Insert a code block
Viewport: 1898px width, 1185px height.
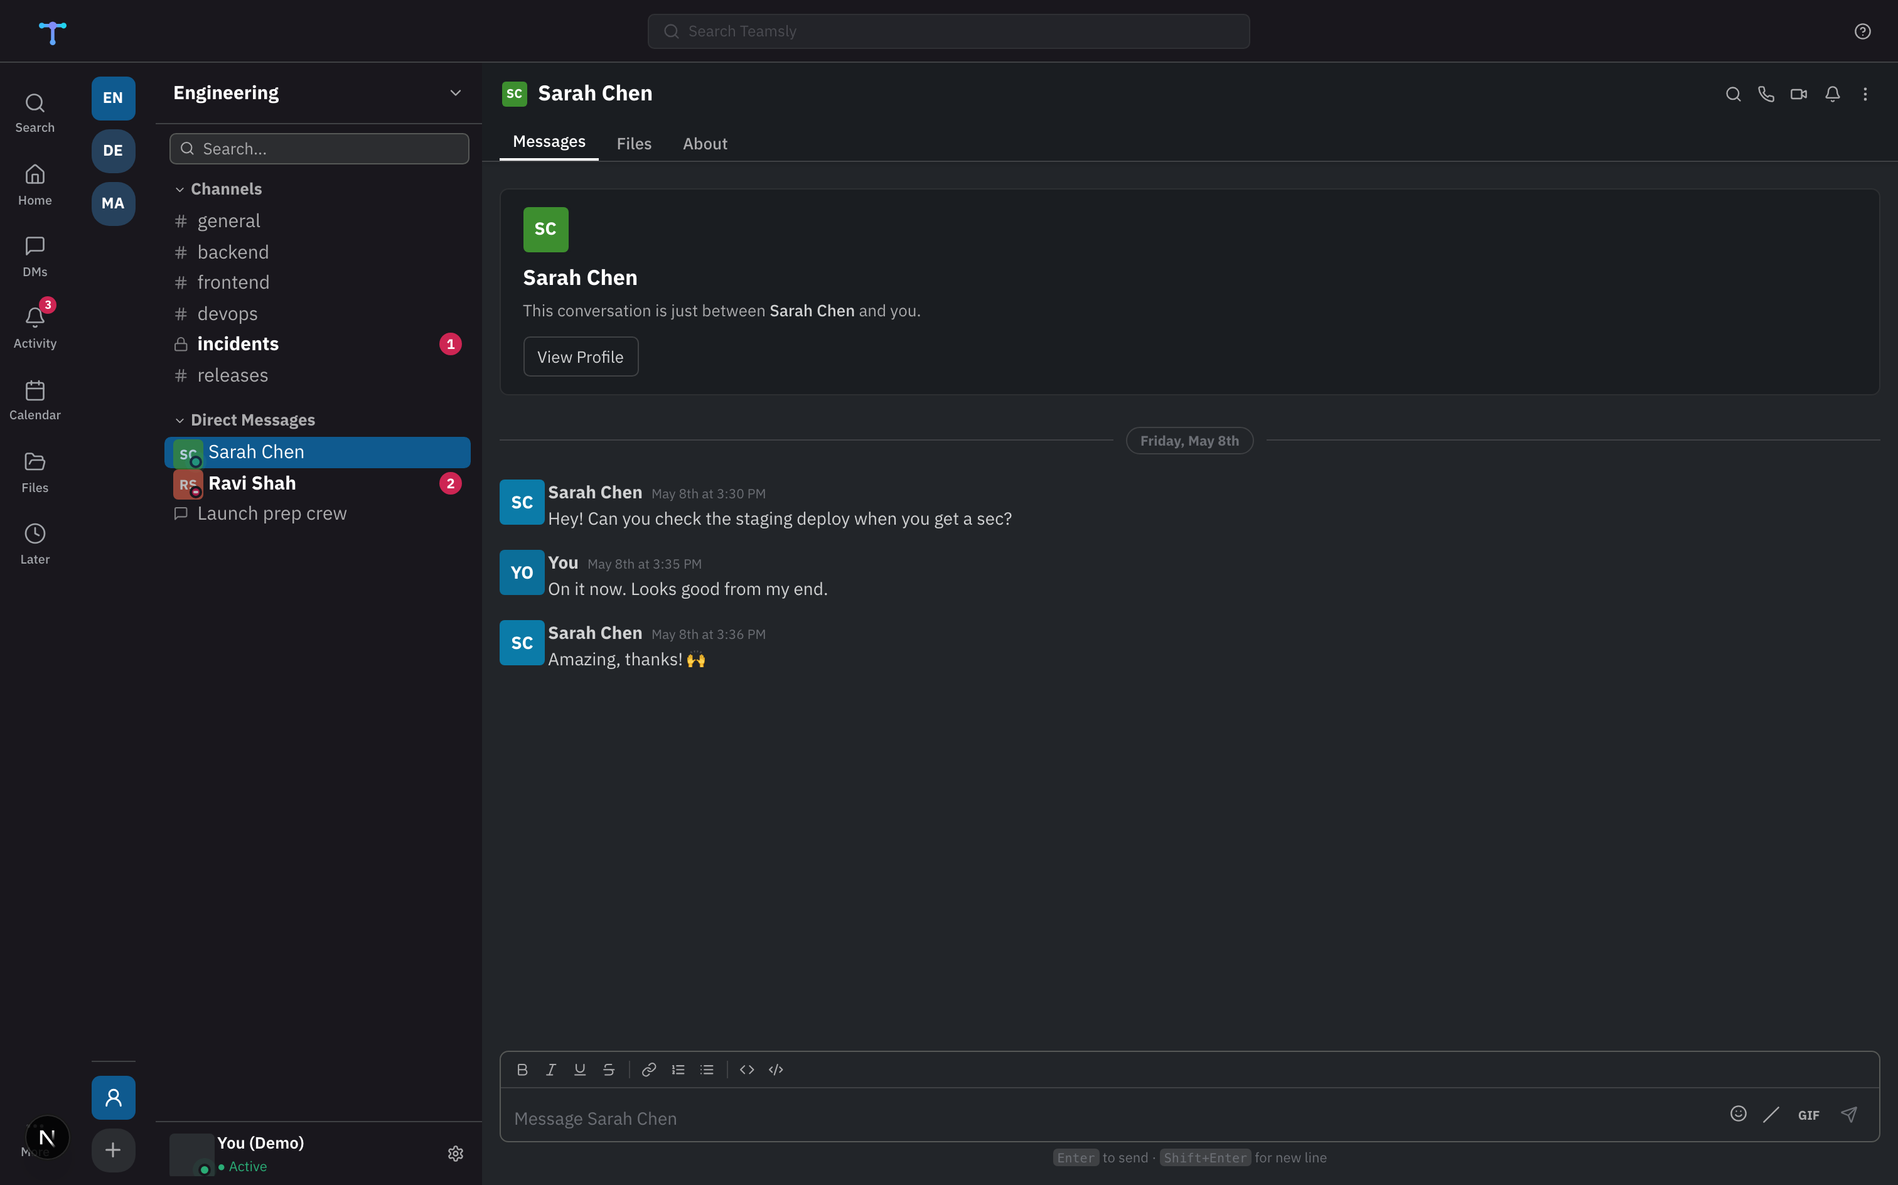click(x=776, y=1070)
